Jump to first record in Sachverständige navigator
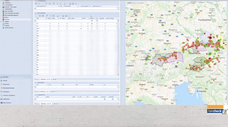 pyautogui.click(x=35, y=79)
